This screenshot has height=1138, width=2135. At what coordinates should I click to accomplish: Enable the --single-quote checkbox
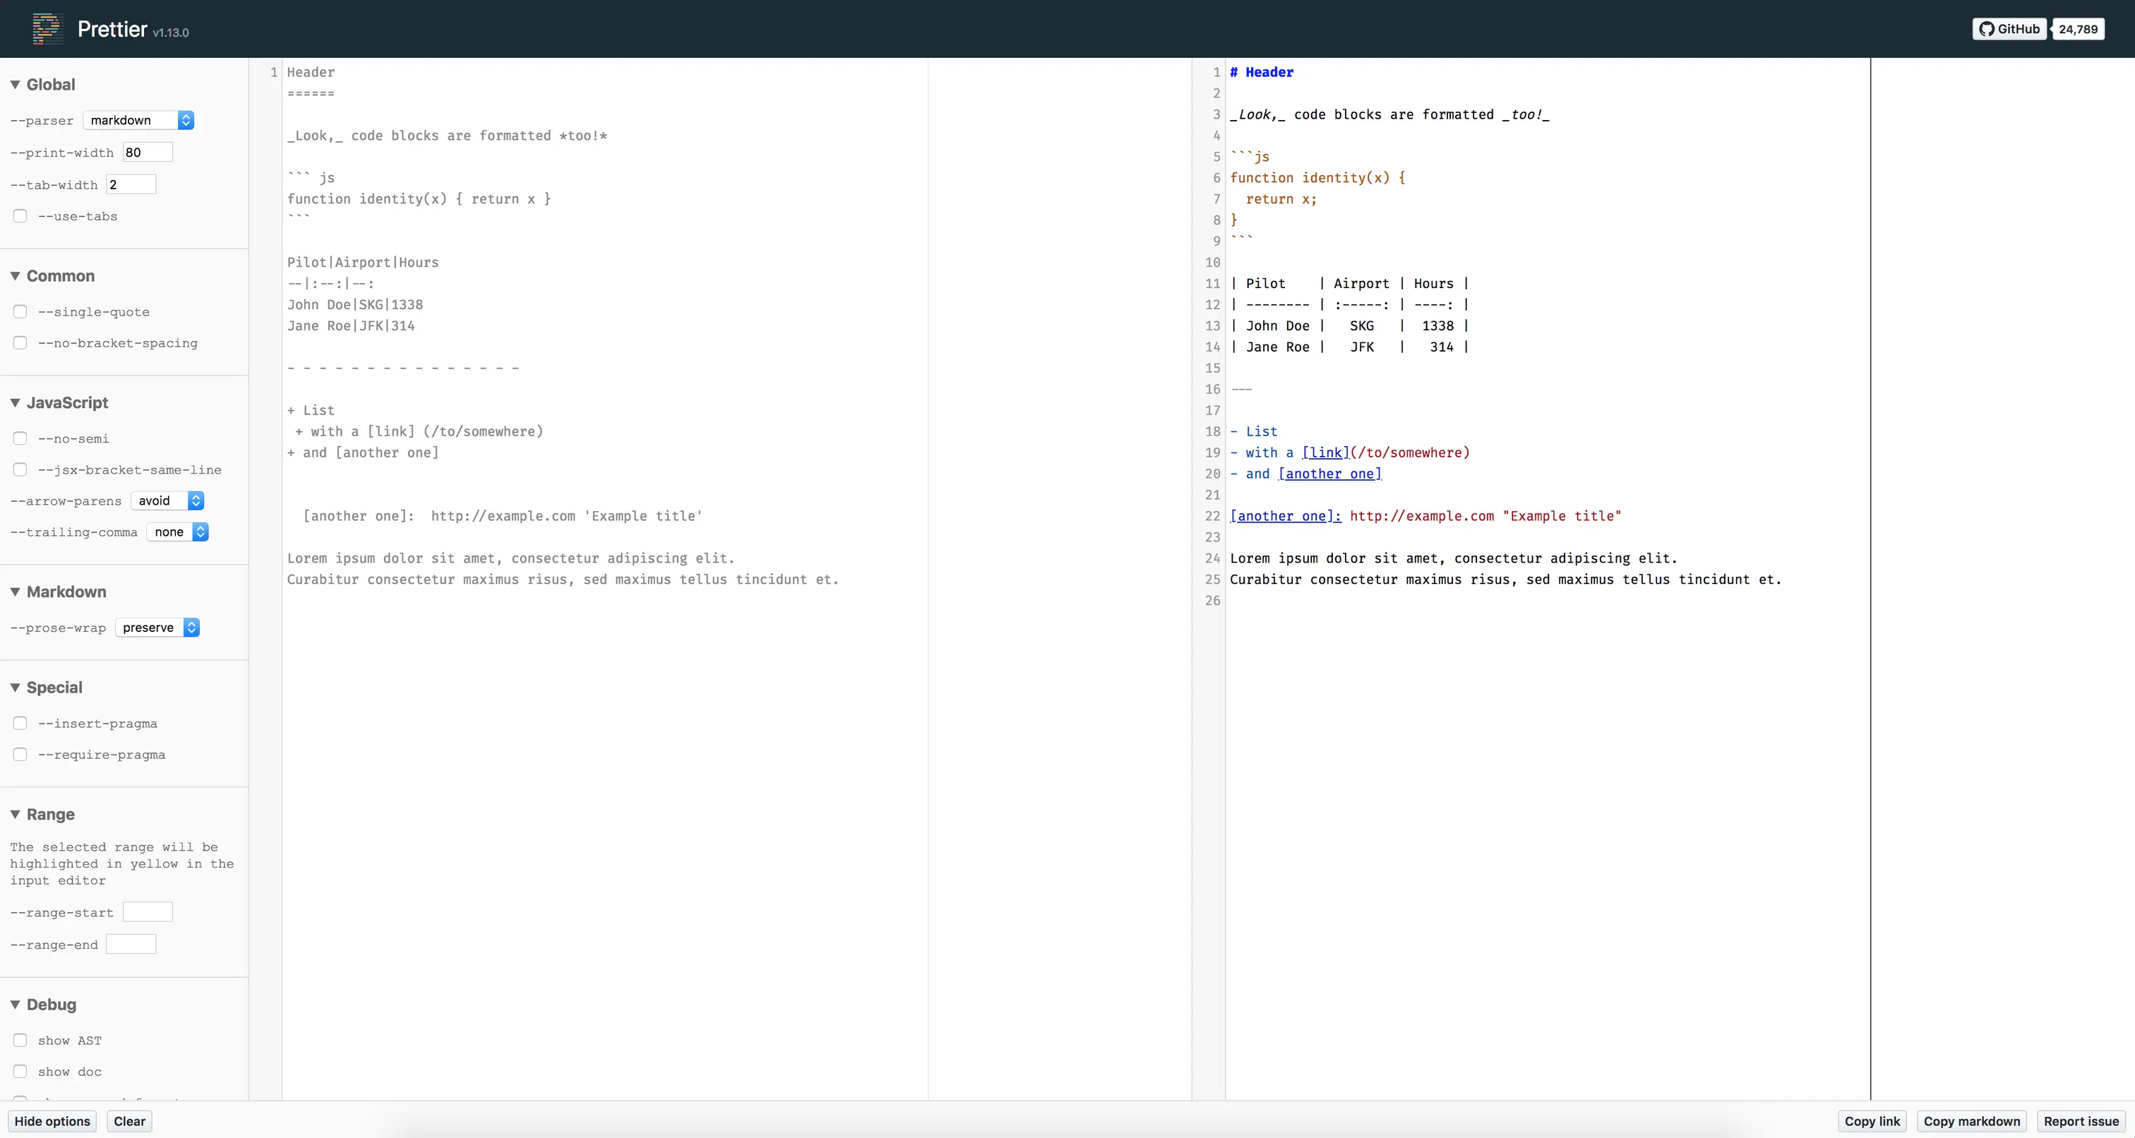[x=20, y=311]
